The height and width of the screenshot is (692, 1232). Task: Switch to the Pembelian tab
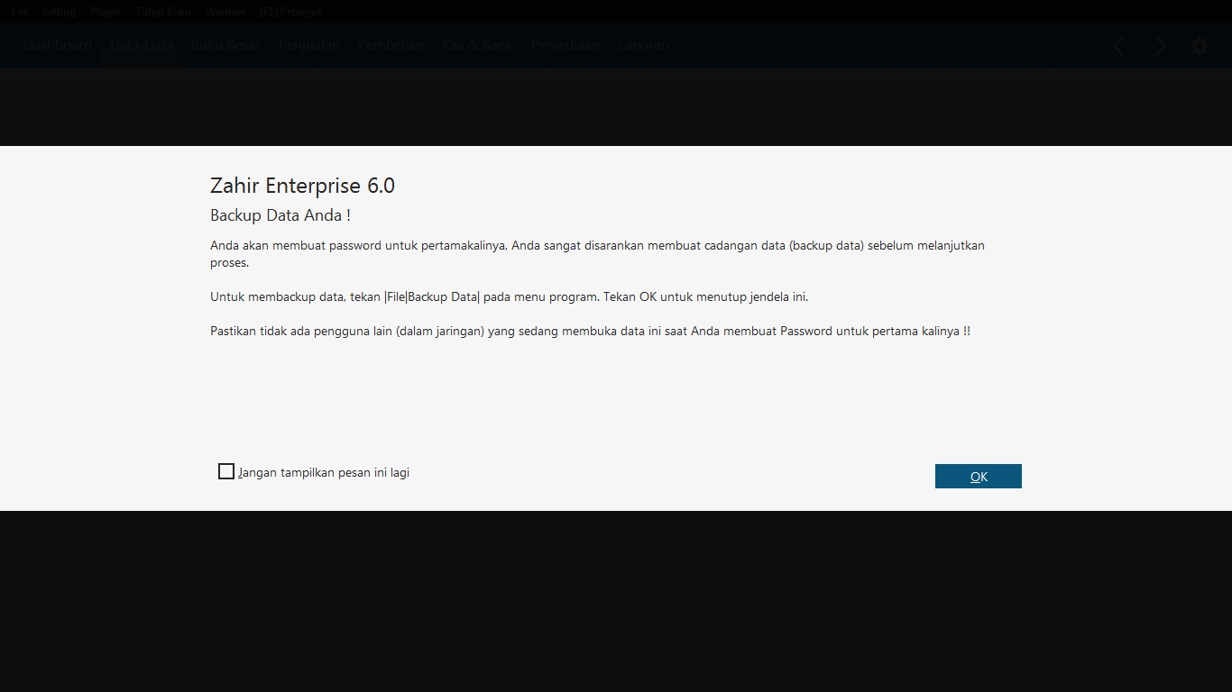[x=391, y=45]
